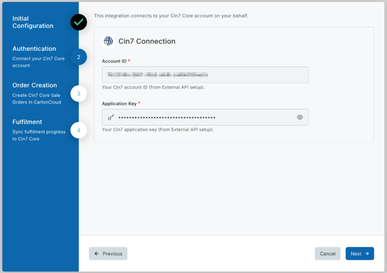This screenshot has height=273, width=387.
Task: Go to the Fulfilment step
Action: (x=27, y=122)
